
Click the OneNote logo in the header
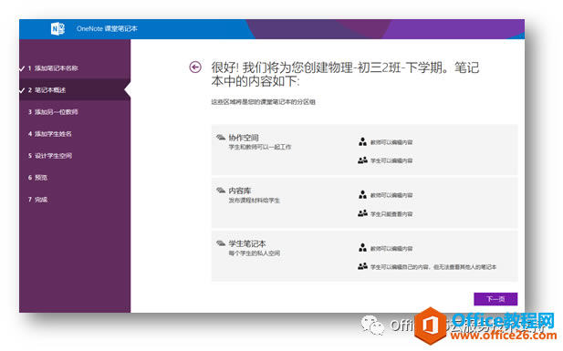pos(57,28)
